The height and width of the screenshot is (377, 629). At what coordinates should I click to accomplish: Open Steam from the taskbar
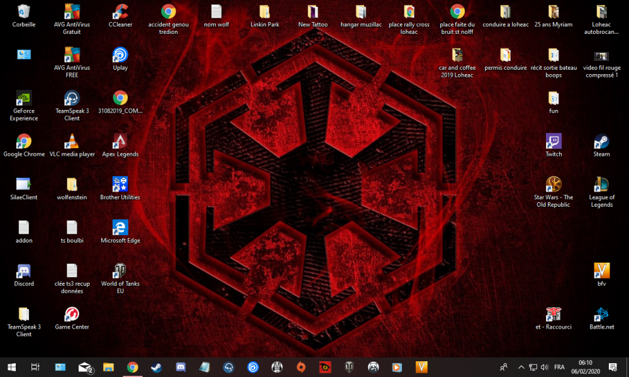[x=157, y=367]
